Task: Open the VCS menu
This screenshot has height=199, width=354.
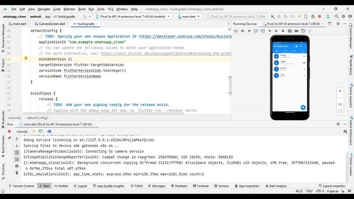Action: (x=111, y=9)
